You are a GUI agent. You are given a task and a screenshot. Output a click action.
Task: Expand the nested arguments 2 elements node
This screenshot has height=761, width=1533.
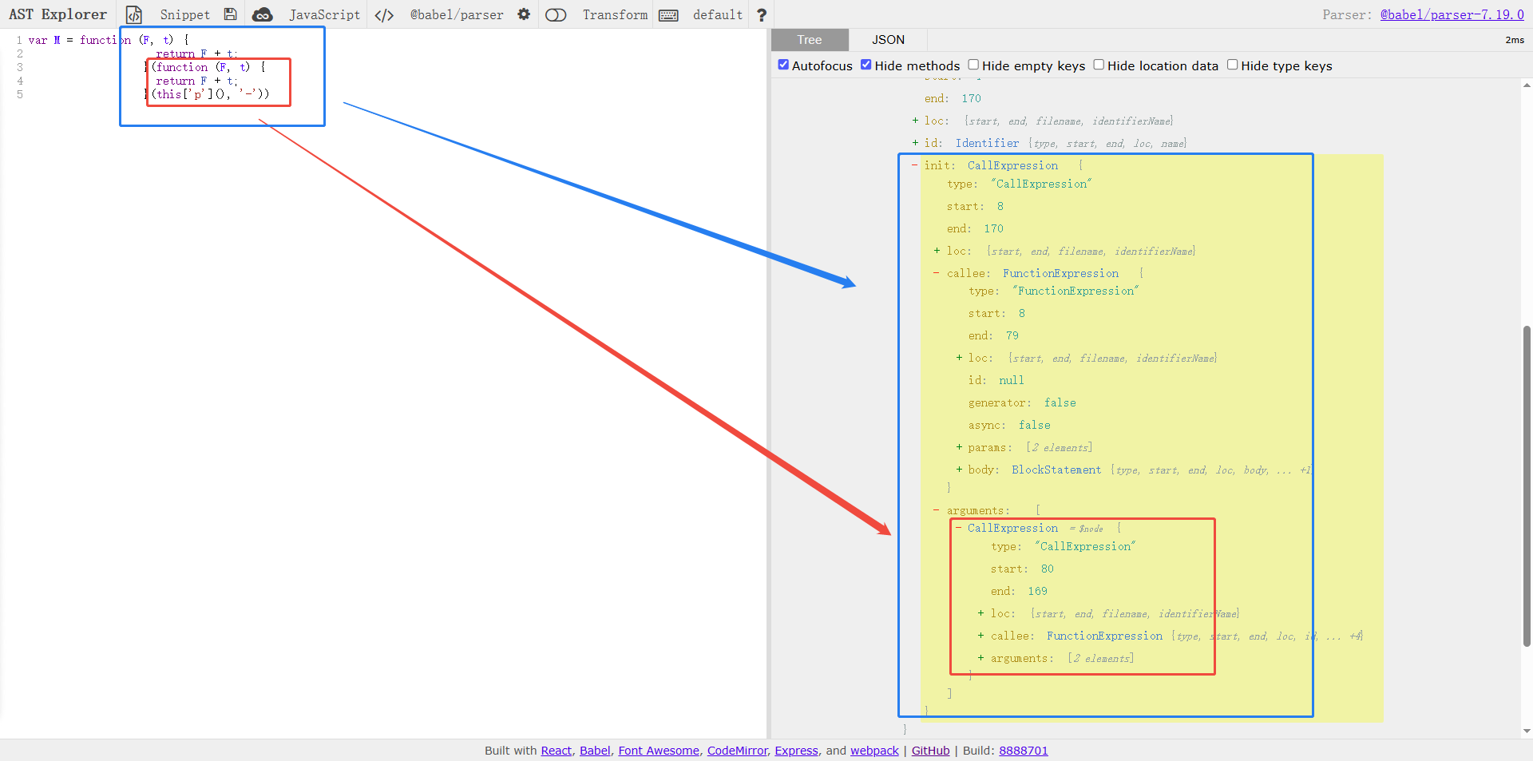(x=980, y=658)
